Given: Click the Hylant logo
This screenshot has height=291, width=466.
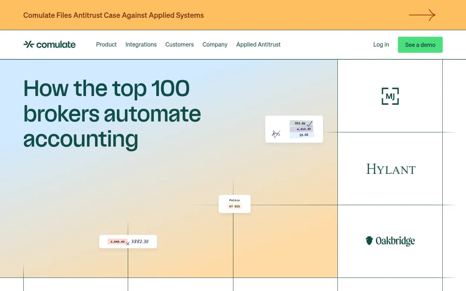Looking at the screenshot, I should 391,169.
